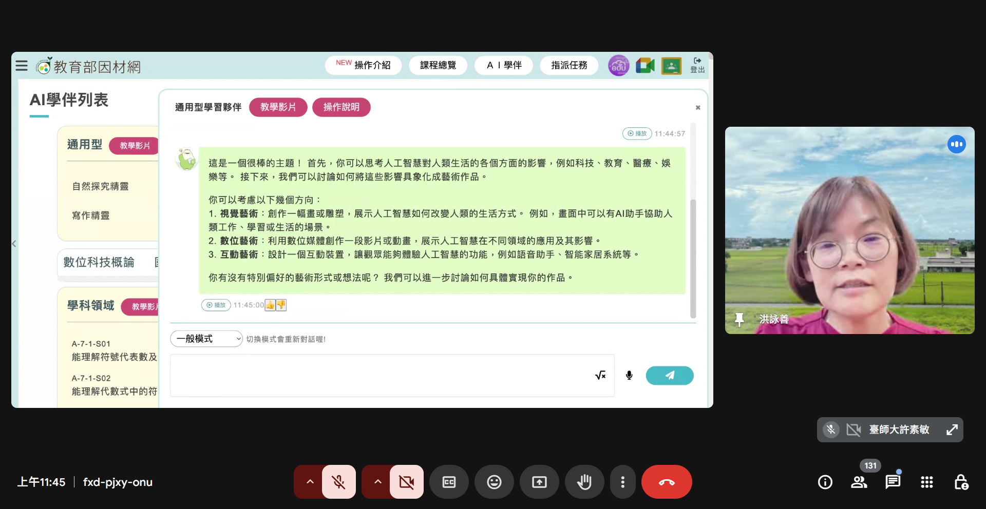The image size is (986, 509).
Task: Select item A-7-1-S02 in sidebar
Action: (x=114, y=385)
